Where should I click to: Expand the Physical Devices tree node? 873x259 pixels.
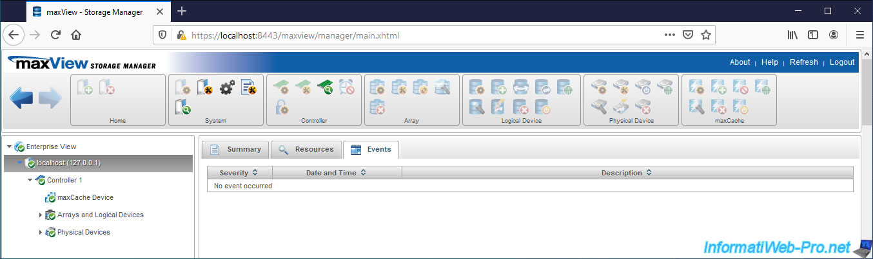pyautogui.click(x=41, y=232)
